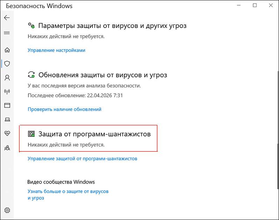This screenshot has width=279, height=220.
Task: Open family options people icon
Action: [x=7, y=148]
